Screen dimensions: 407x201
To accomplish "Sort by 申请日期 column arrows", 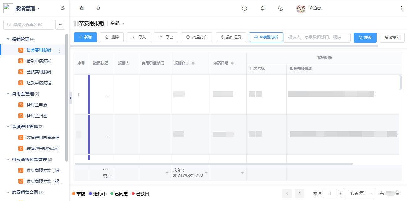I will click(232, 63).
